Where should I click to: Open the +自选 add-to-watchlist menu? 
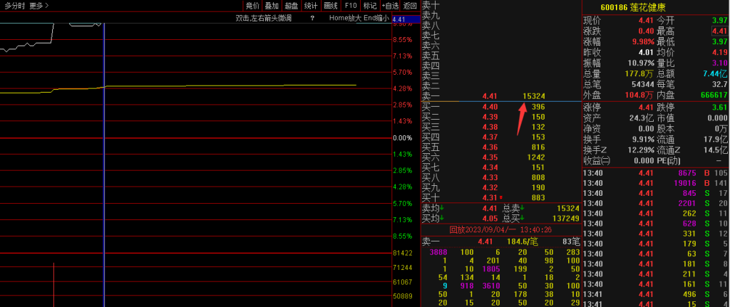pos(390,6)
